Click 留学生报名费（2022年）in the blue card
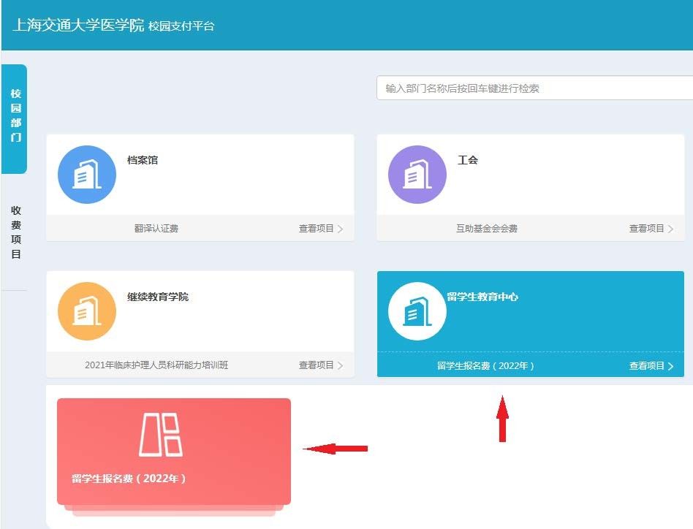 (486, 366)
